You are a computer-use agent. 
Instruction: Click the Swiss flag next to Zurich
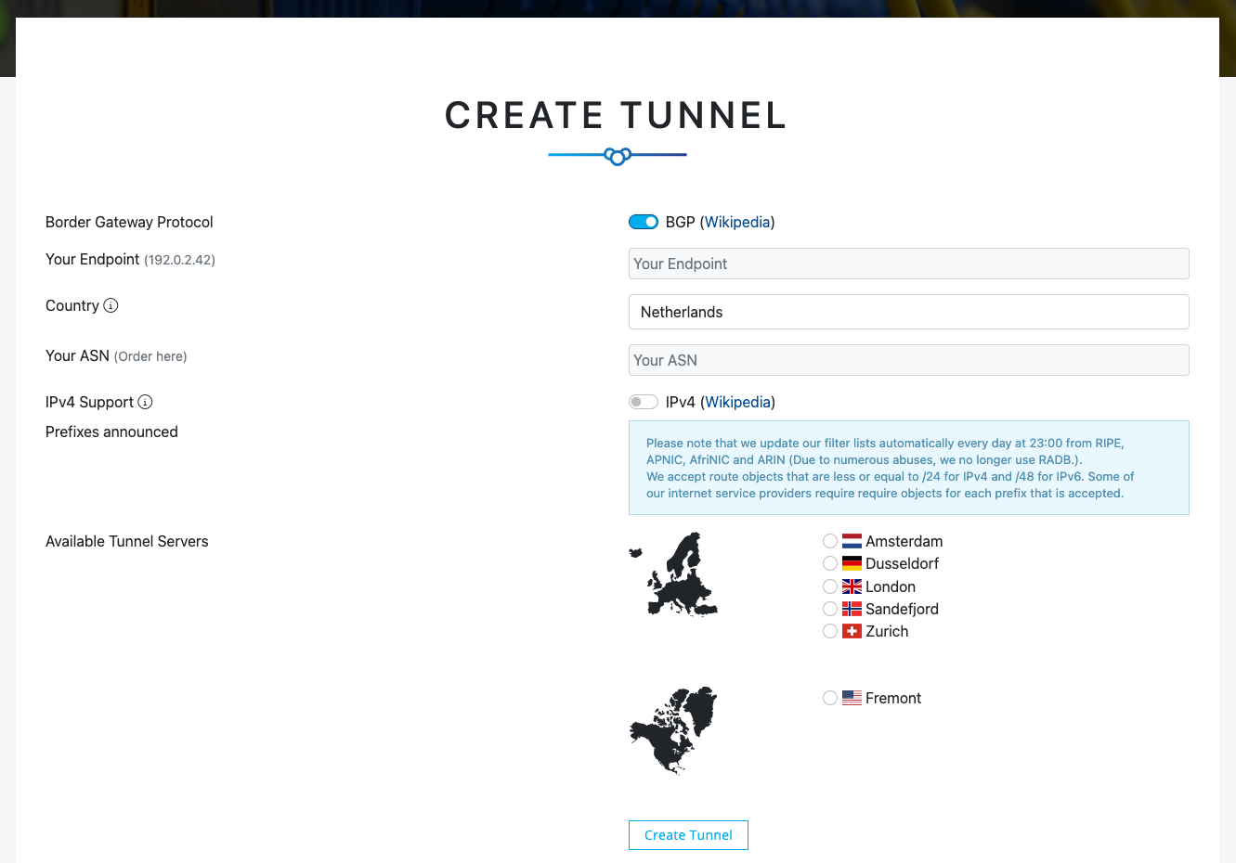(852, 630)
